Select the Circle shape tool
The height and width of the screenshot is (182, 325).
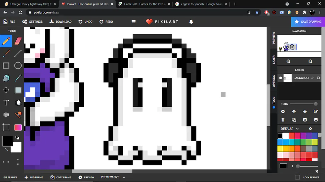coord(18,65)
